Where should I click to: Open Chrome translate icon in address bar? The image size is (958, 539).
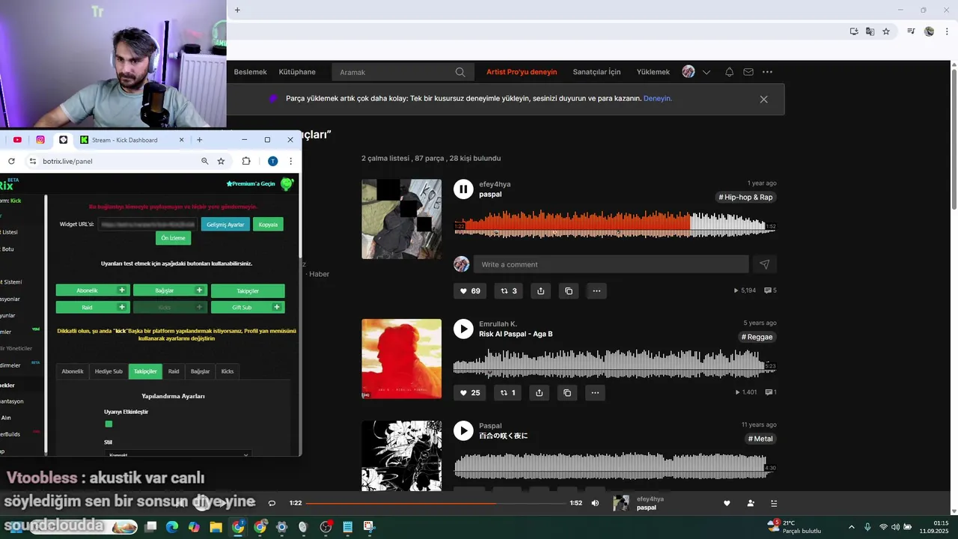[870, 31]
